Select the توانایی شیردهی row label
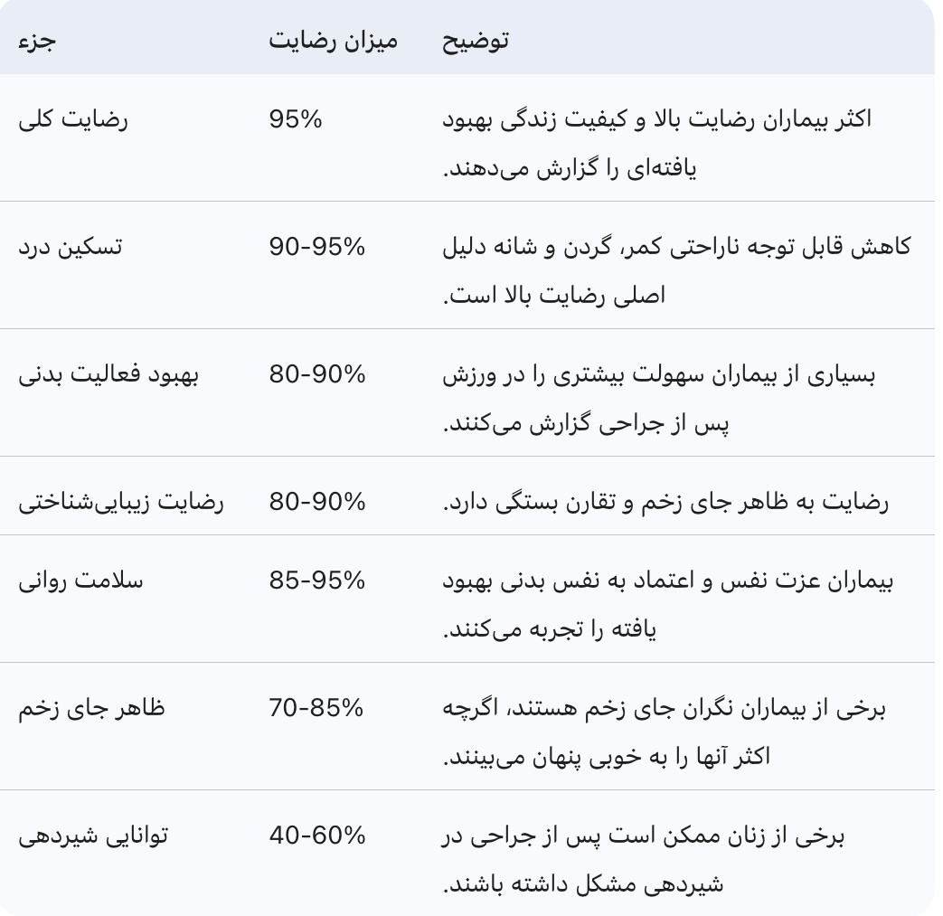Image resolution: width=943 pixels, height=916 pixels. point(93,836)
